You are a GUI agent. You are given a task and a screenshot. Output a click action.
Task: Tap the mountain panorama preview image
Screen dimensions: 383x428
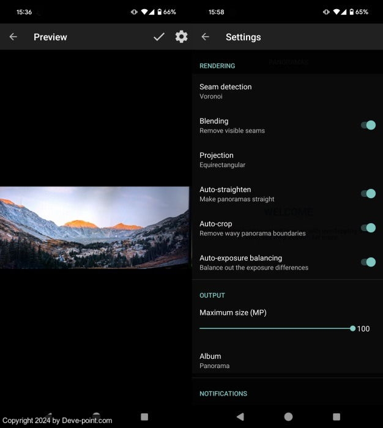pos(95,227)
